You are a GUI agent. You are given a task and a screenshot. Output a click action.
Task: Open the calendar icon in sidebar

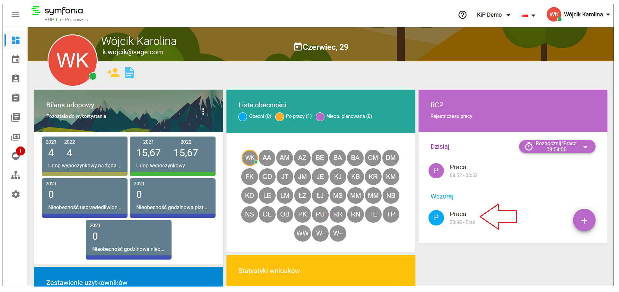point(16,59)
